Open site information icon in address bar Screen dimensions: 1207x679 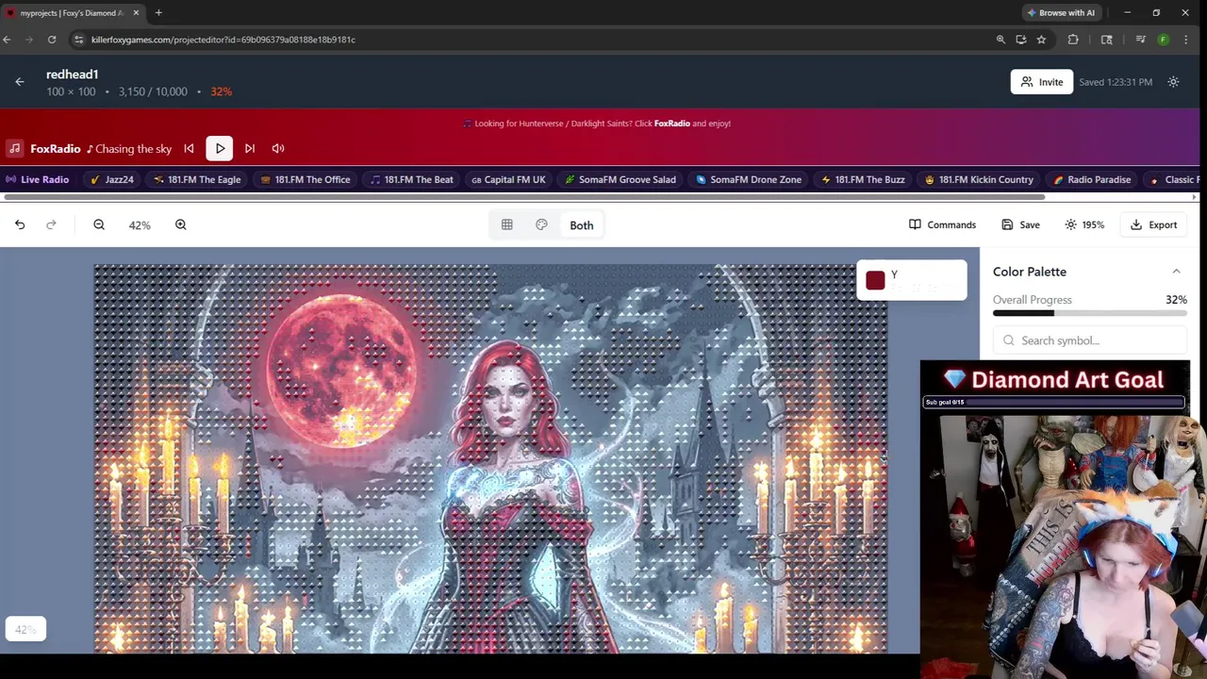tap(79, 40)
